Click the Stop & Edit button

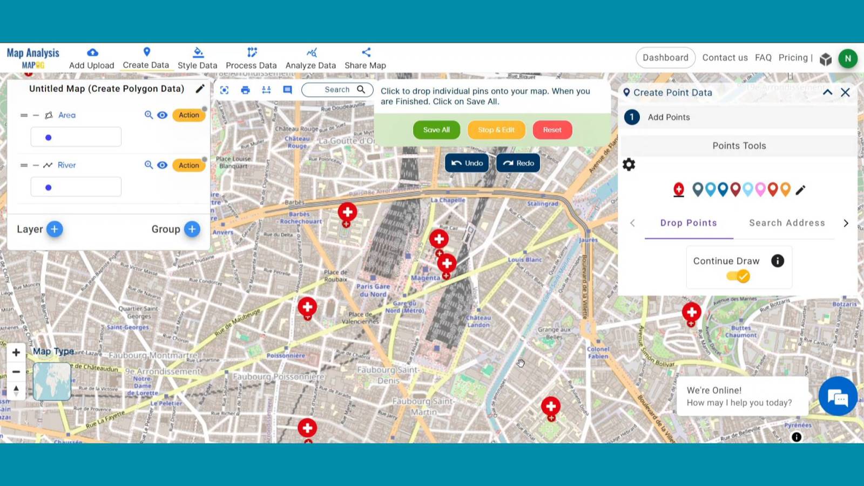pyautogui.click(x=496, y=130)
